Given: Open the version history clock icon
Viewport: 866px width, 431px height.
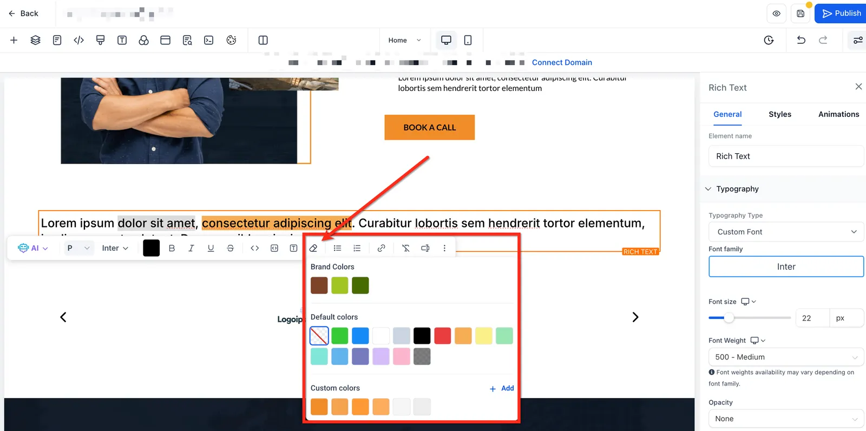Looking at the screenshot, I should click(x=769, y=40).
